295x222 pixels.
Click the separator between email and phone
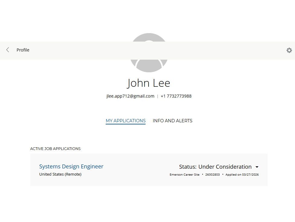point(157,96)
